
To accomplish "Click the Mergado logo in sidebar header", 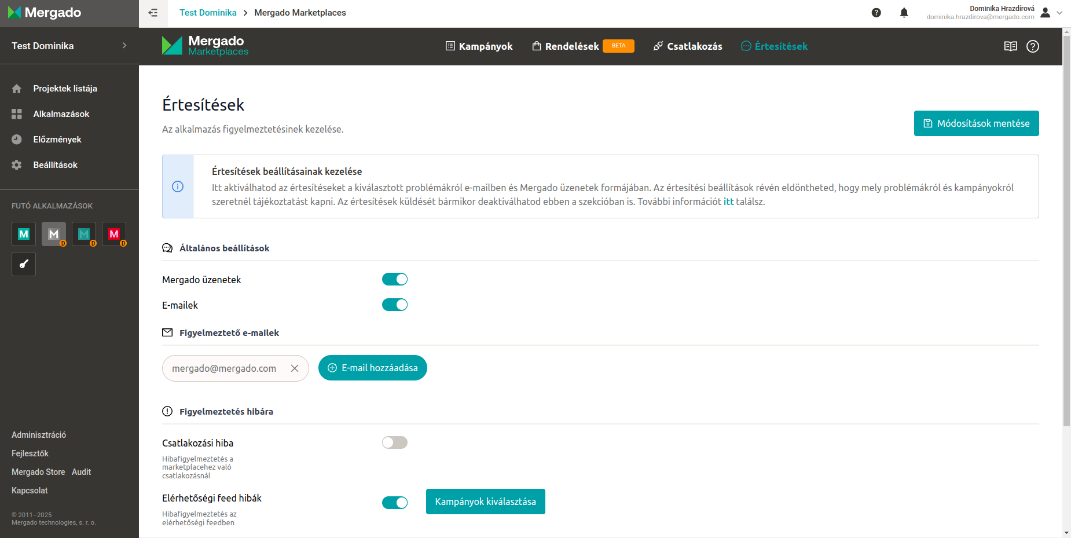I will [x=45, y=13].
